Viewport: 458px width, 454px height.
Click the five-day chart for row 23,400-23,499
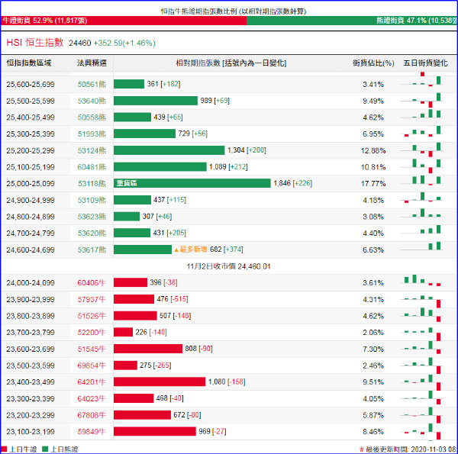(x=422, y=382)
